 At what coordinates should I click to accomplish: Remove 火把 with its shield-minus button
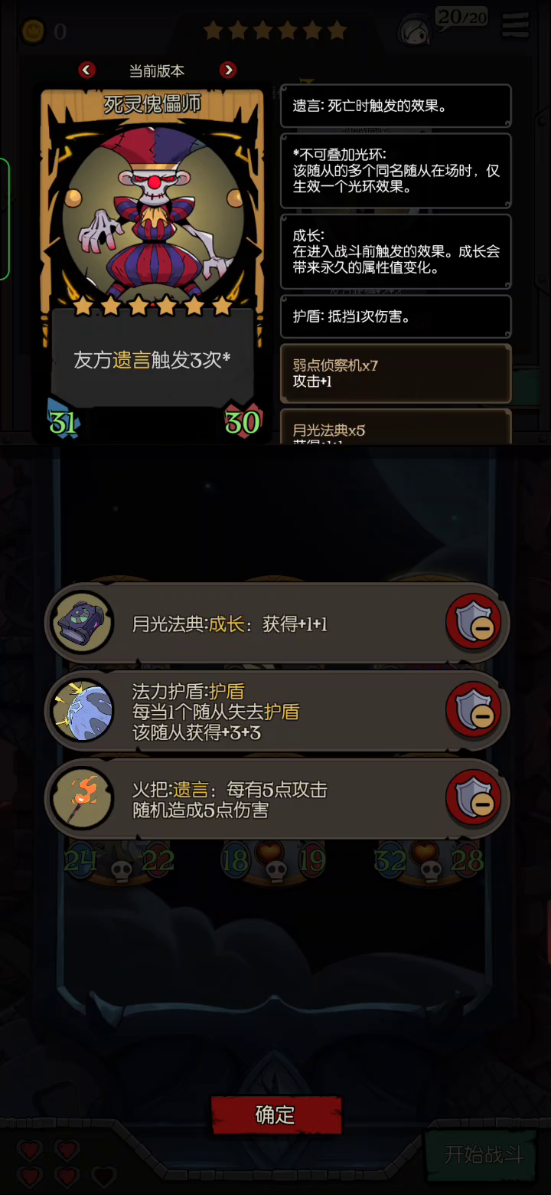474,797
